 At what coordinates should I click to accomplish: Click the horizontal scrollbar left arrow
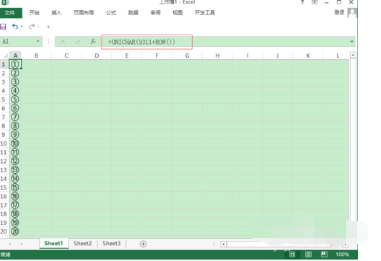pyautogui.click(x=224, y=244)
